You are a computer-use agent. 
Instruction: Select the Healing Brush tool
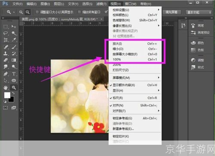6,47
